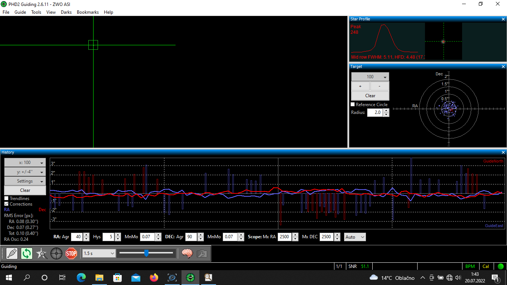Toggle the Reference Circle checkbox
The width and height of the screenshot is (507, 285).
pyautogui.click(x=353, y=105)
